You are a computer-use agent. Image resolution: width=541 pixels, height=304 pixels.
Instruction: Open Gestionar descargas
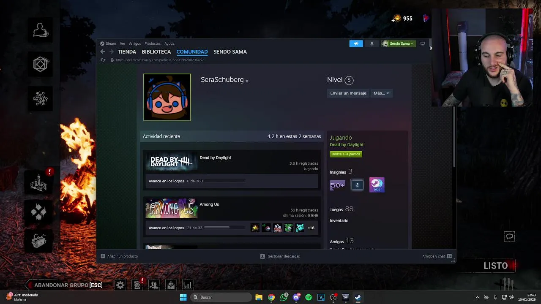coord(280,256)
